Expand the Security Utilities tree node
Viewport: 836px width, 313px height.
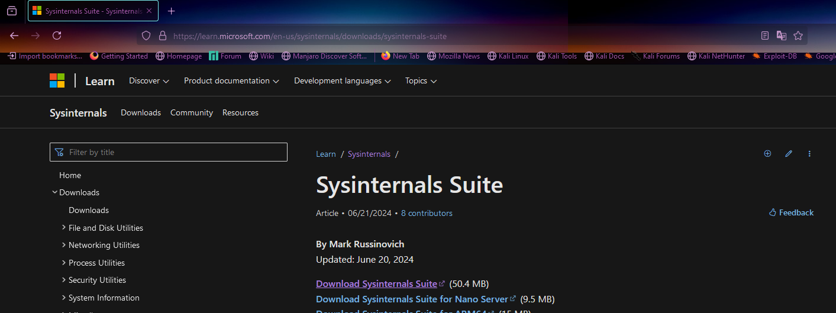pos(64,280)
